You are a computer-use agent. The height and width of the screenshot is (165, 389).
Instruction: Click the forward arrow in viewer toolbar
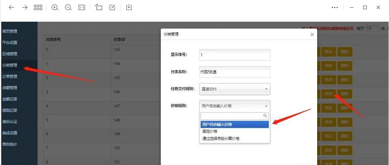click(25, 8)
